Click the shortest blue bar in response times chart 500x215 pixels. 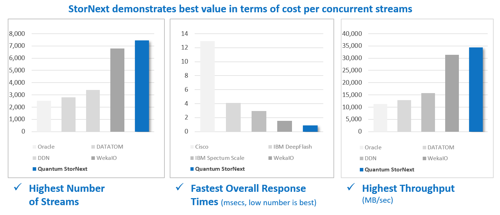coord(310,129)
